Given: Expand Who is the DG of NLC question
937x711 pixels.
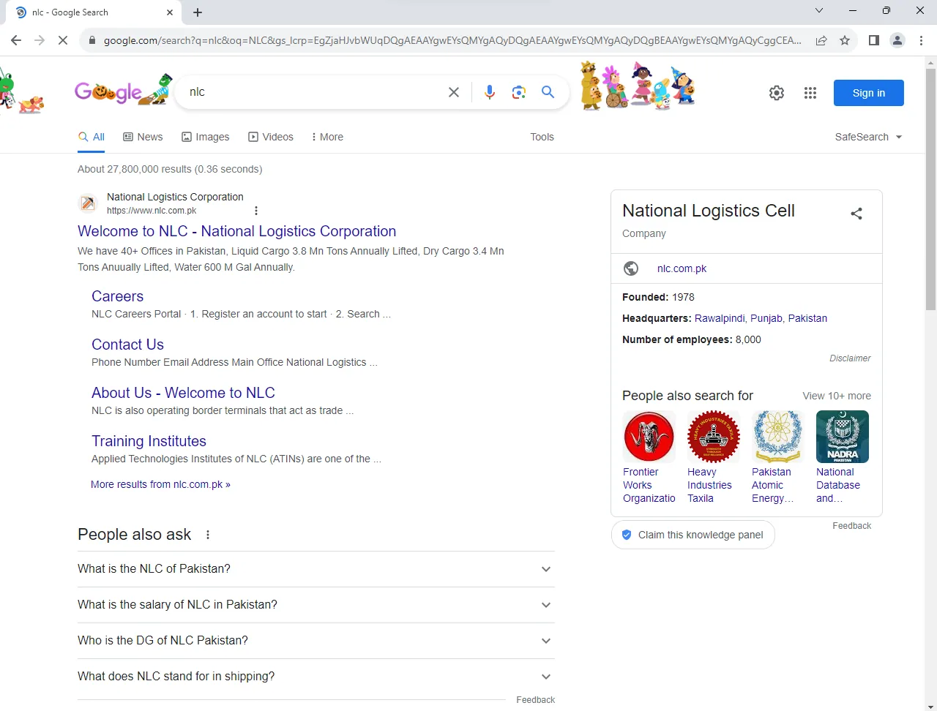Looking at the screenshot, I should click(316, 641).
